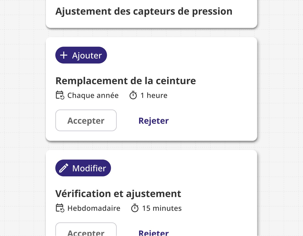Click the pencil icon in the Modifier badge
The width and height of the screenshot is (303, 236).
(64, 168)
